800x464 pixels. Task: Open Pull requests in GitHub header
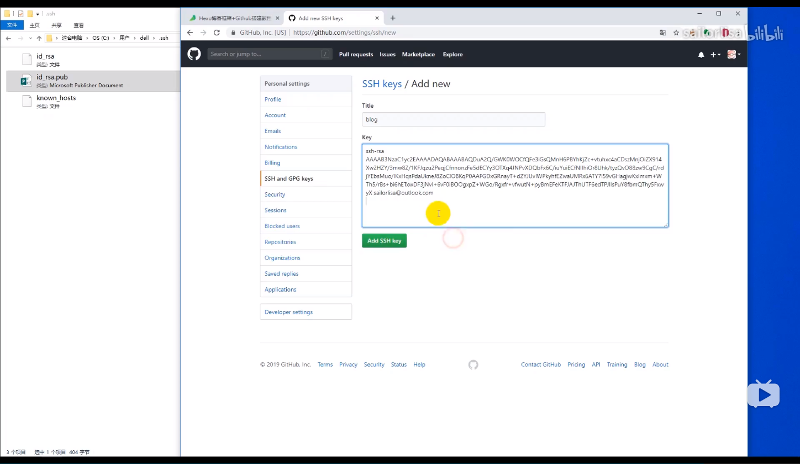point(356,54)
